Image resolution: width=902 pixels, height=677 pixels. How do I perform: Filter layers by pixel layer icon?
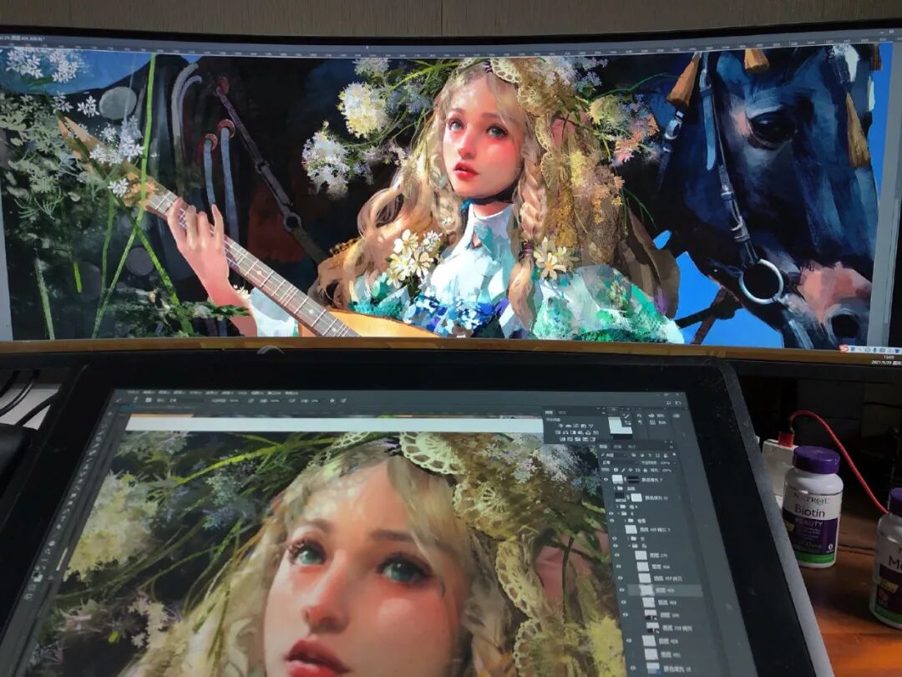point(634,455)
